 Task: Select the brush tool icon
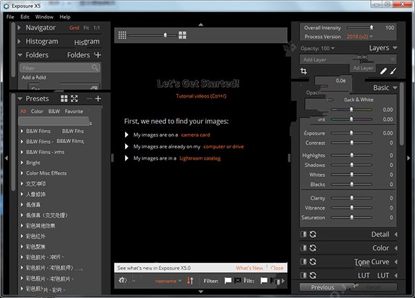[394, 71]
